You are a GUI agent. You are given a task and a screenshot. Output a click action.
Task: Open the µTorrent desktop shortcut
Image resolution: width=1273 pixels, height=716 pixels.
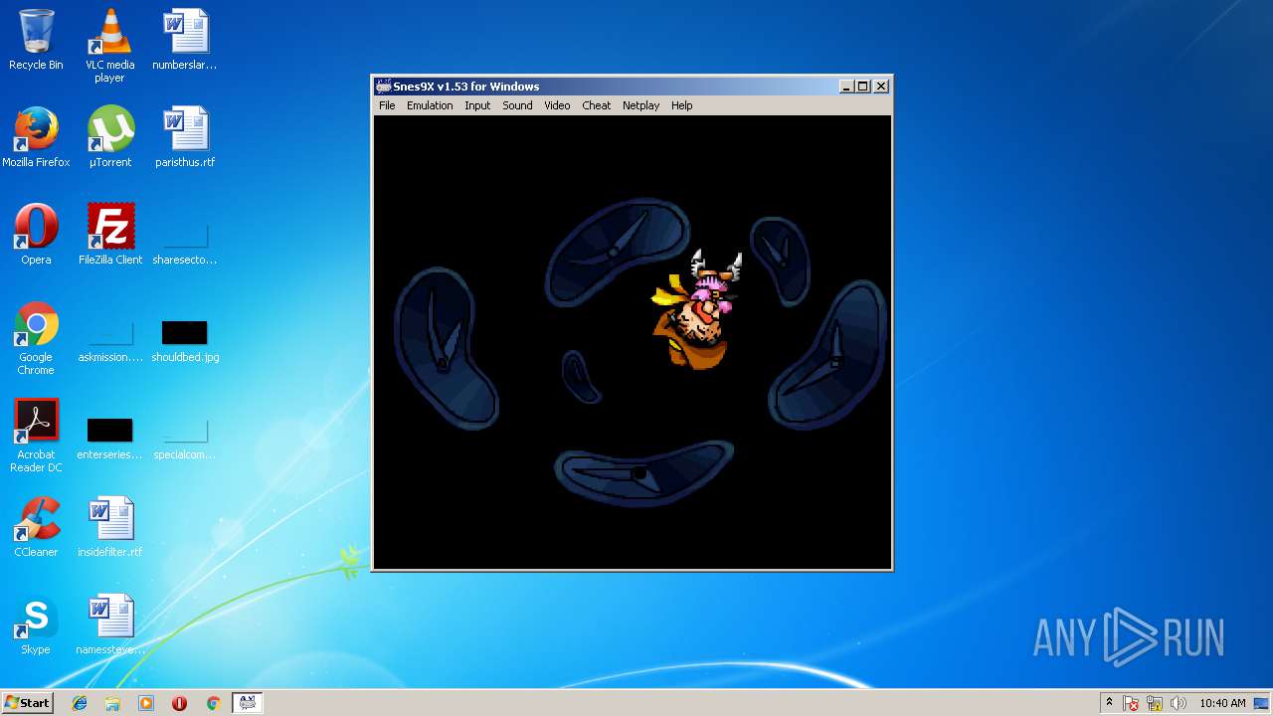[x=109, y=137]
